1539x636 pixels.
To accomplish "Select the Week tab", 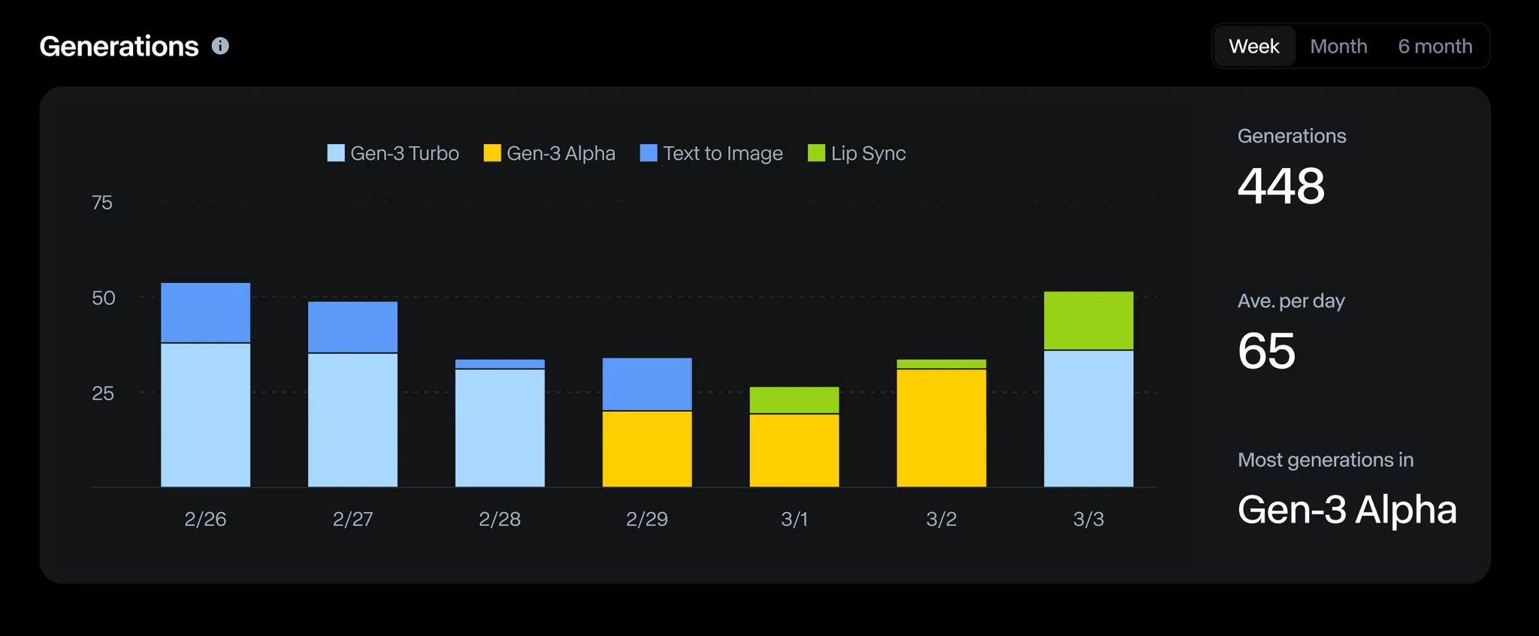I will [x=1254, y=47].
